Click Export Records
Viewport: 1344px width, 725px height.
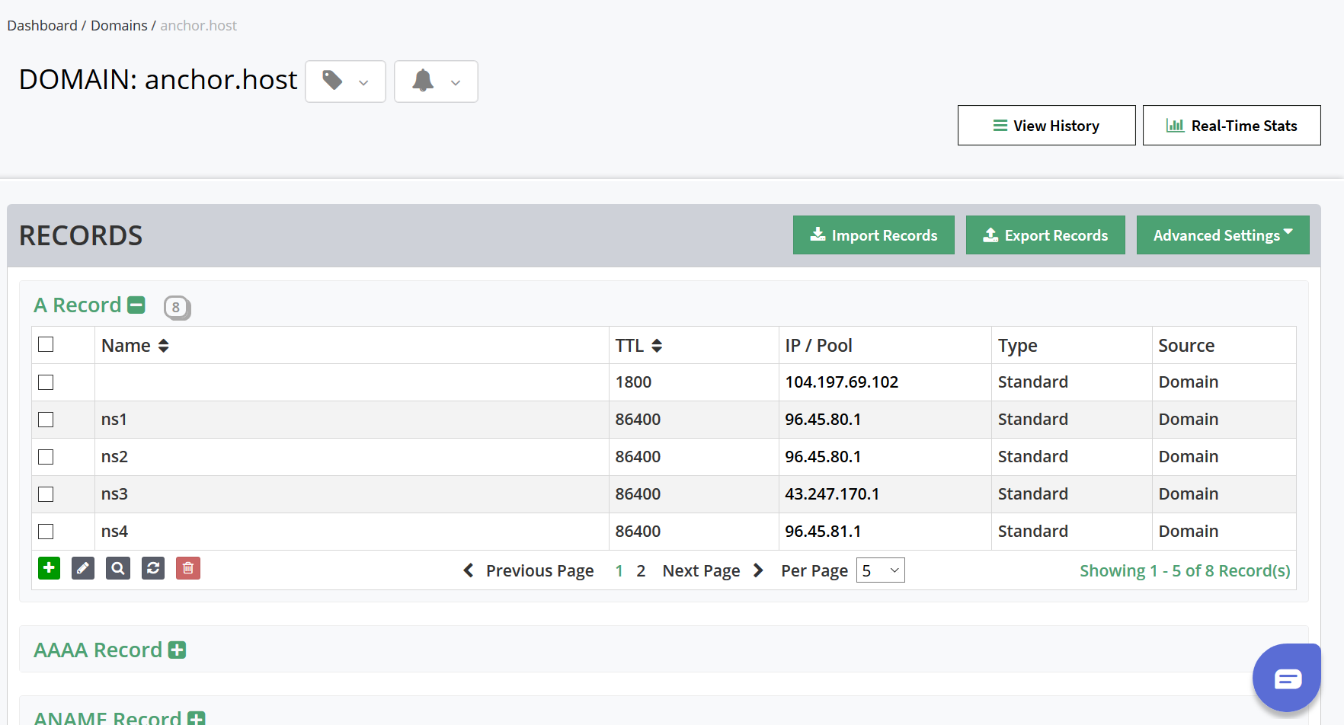[x=1045, y=235]
